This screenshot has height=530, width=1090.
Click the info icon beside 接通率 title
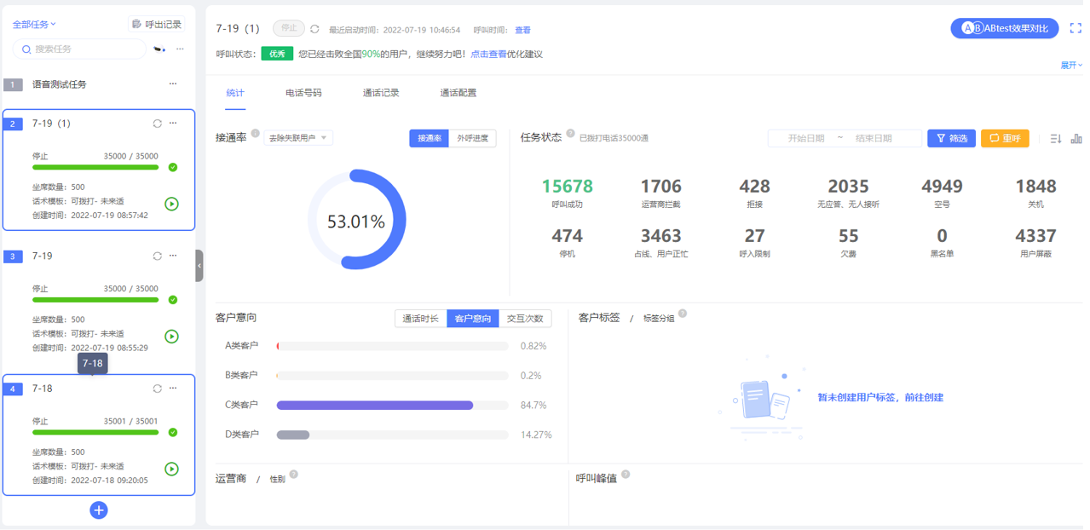click(255, 133)
